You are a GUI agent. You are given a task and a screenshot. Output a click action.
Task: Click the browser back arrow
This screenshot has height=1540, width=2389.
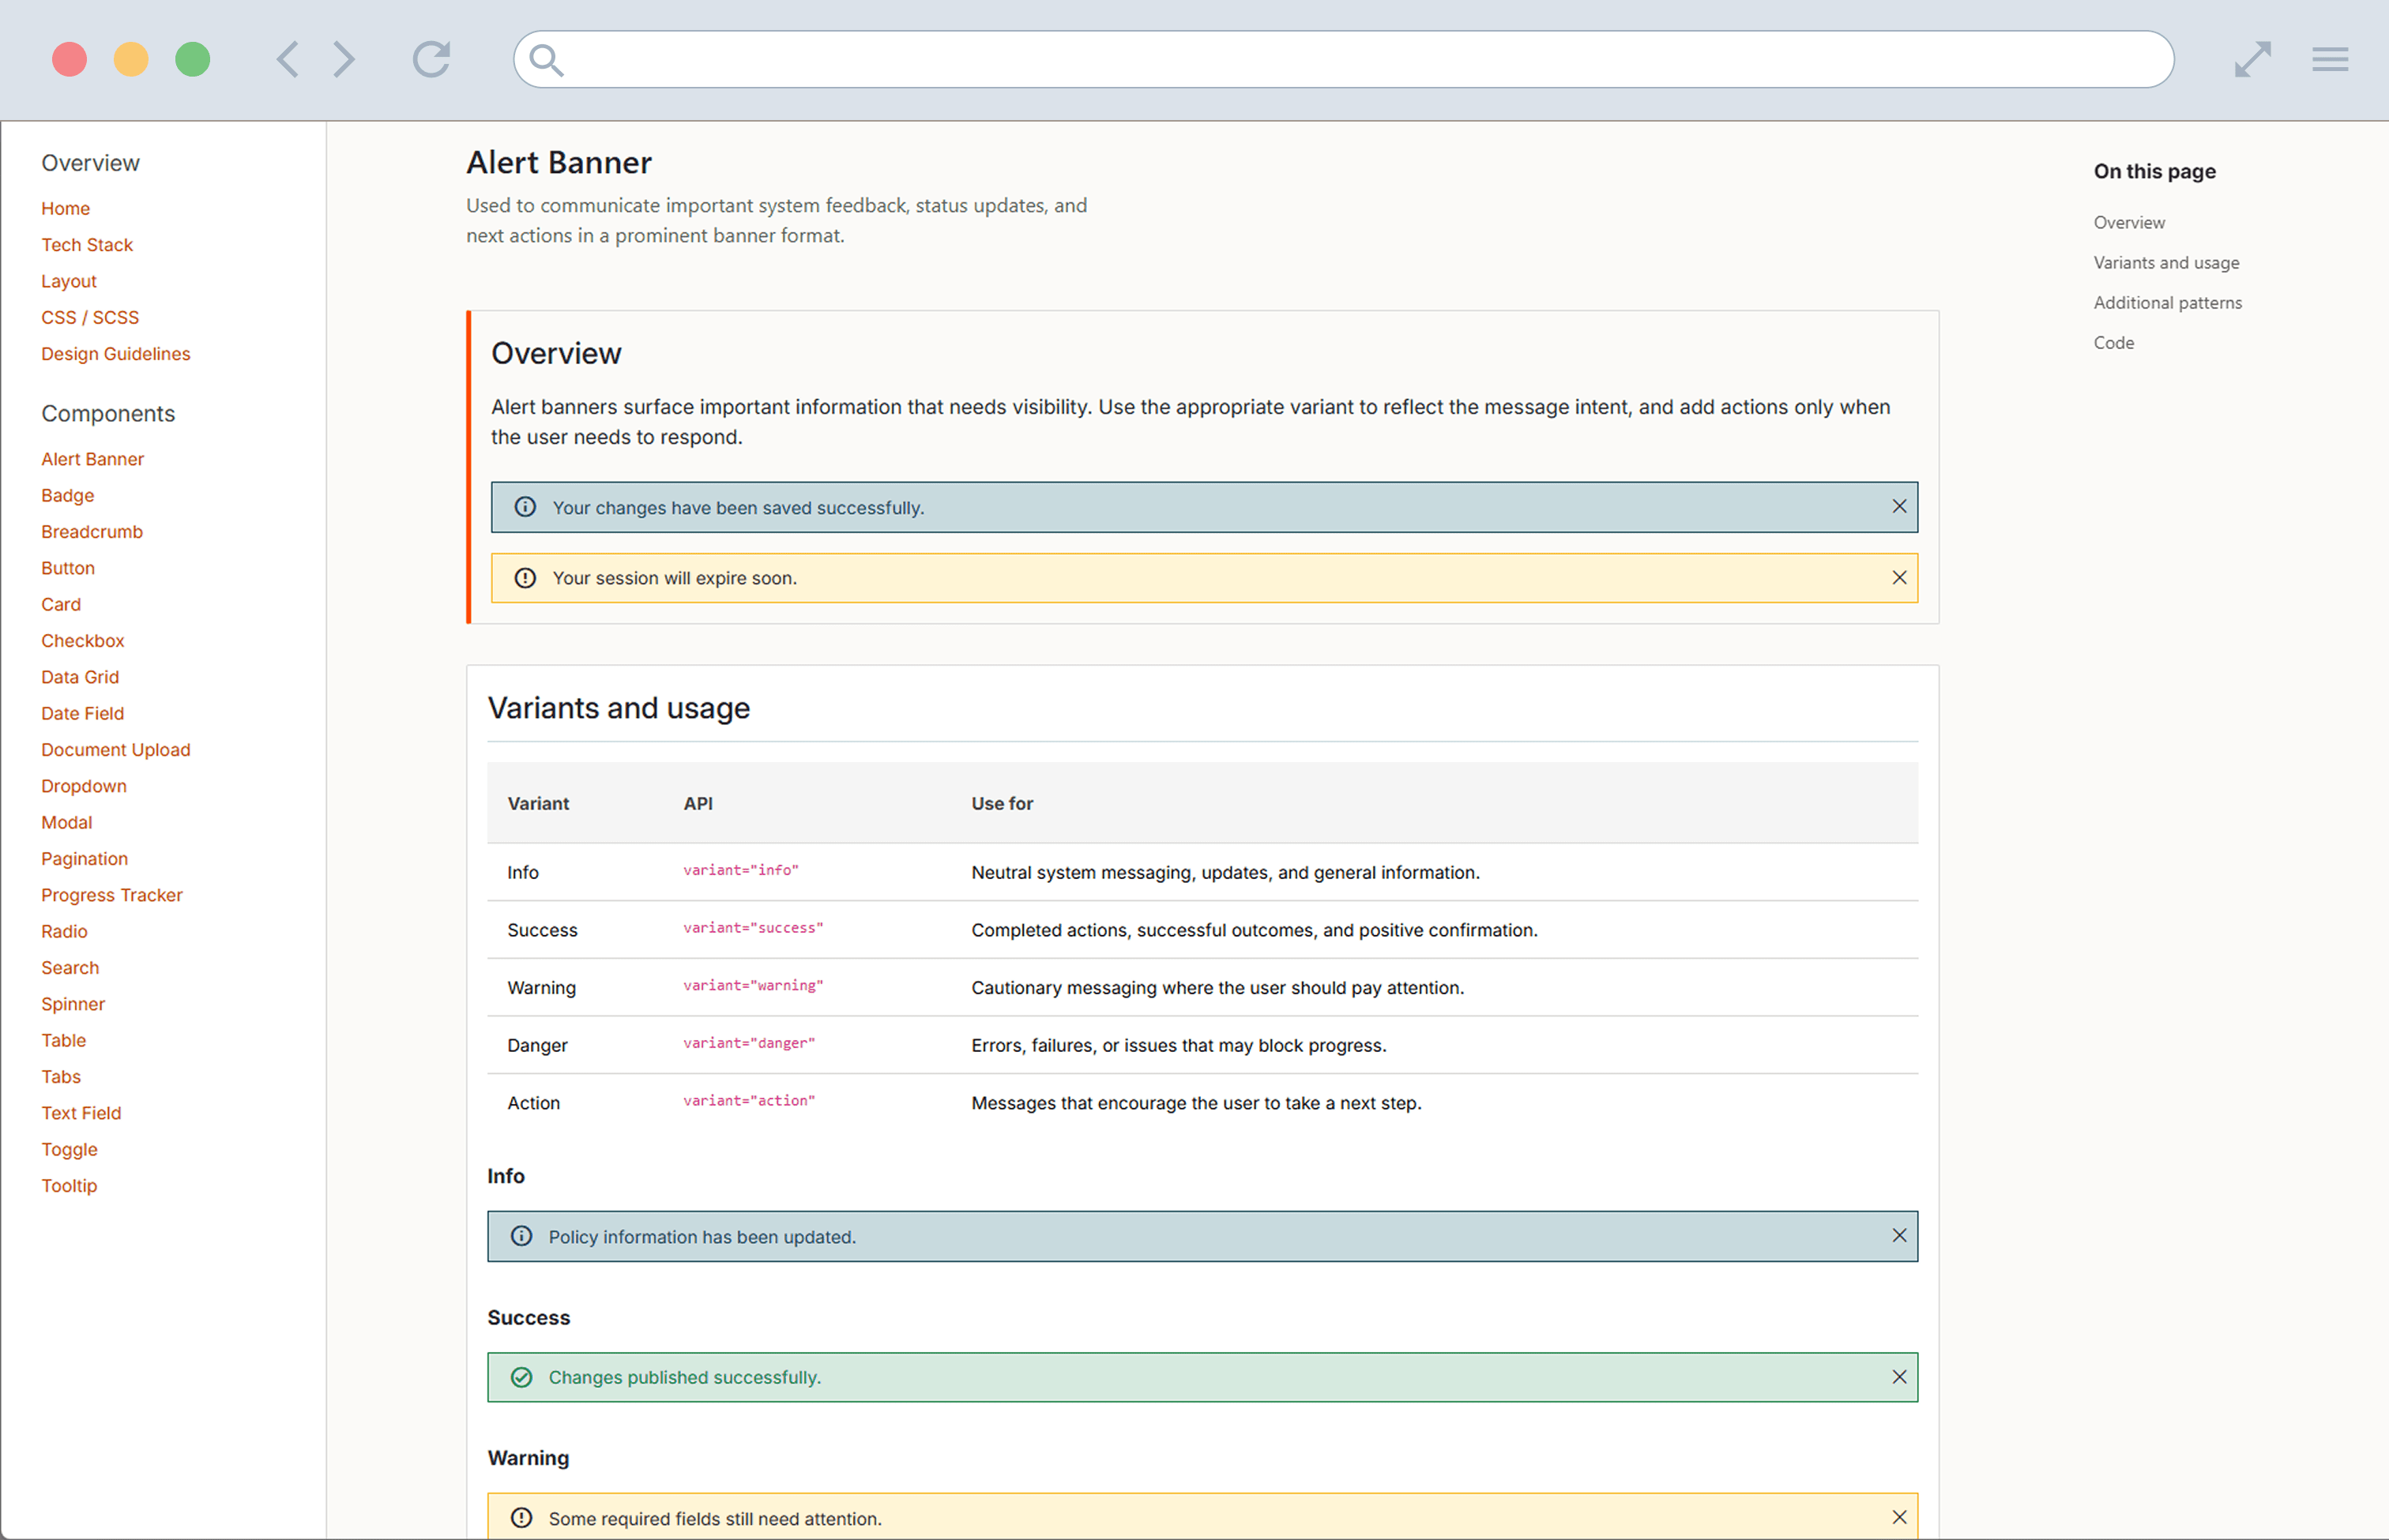tap(287, 59)
